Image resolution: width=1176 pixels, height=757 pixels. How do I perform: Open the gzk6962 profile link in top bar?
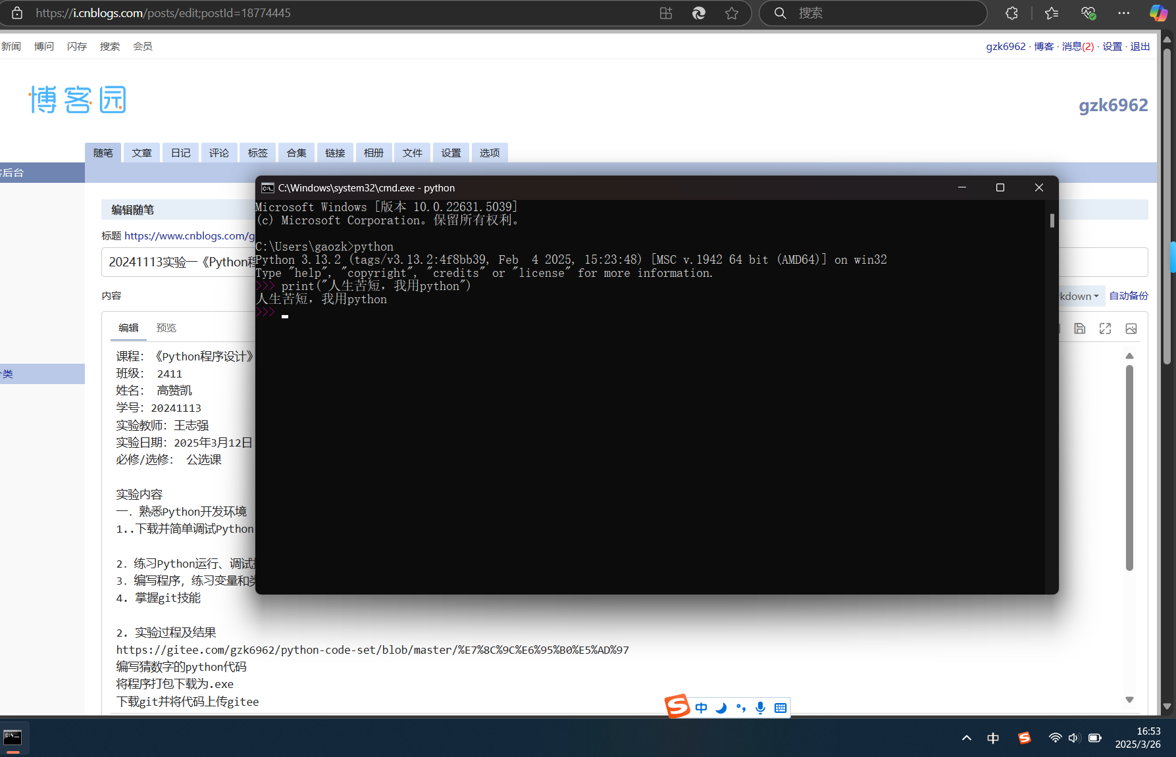coord(1006,46)
